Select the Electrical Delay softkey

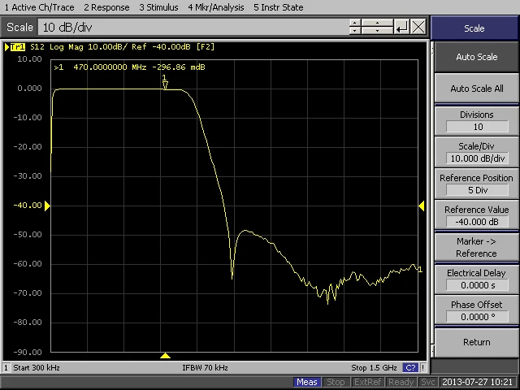click(477, 279)
